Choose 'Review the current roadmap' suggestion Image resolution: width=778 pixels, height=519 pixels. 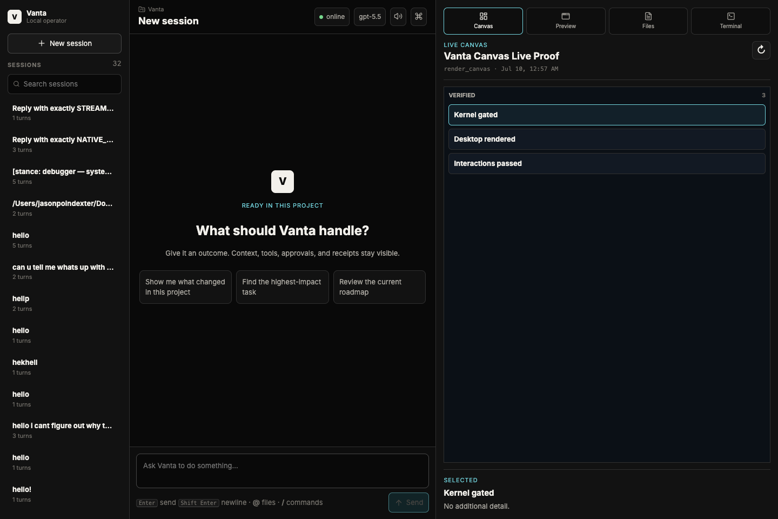point(379,287)
